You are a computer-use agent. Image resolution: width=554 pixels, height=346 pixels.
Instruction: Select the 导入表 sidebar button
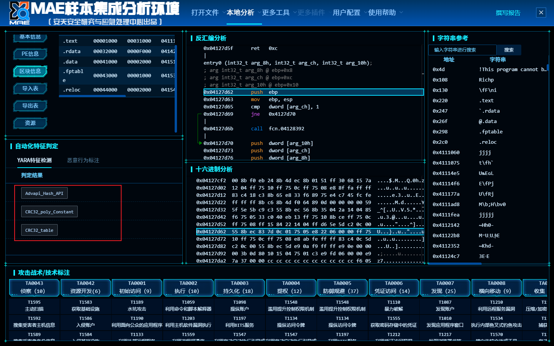pyautogui.click(x=30, y=88)
